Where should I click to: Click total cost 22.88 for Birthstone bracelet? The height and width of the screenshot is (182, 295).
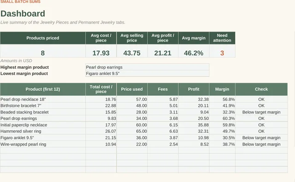111,106
